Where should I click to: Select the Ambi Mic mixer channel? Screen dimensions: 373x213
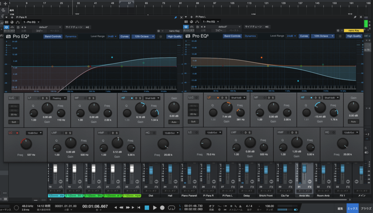pyautogui.click(x=304, y=195)
